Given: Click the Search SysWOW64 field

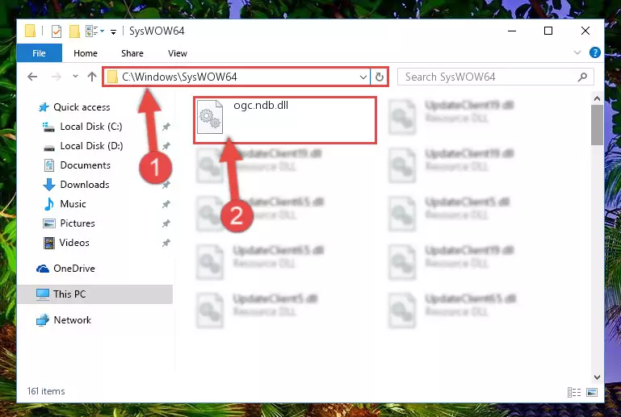Looking at the screenshot, I should (x=496, y=77).
